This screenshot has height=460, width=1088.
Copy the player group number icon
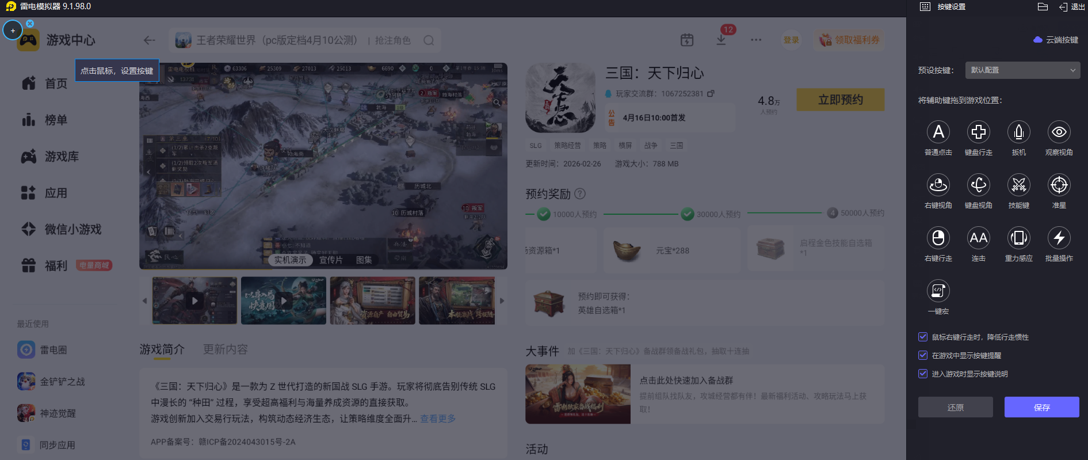click(711, 93)
